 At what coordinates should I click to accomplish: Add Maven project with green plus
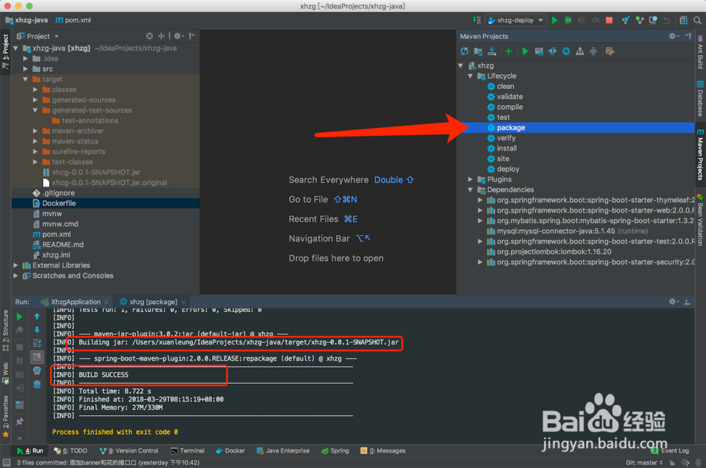tap(508, 52)
